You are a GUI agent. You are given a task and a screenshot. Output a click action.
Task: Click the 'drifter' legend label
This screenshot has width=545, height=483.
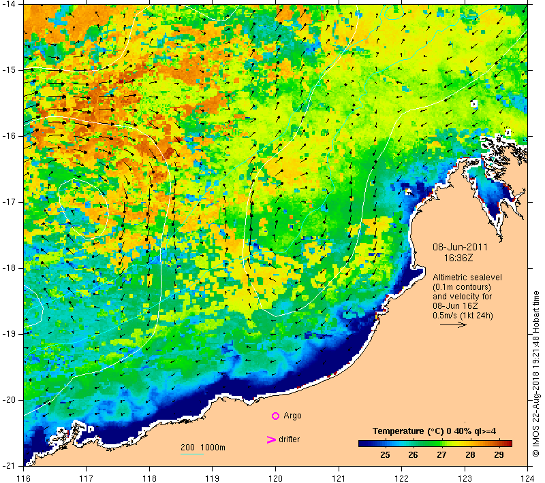point(289,439)
